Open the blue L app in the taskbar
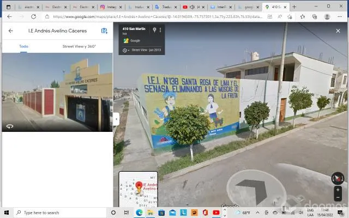This screenshot has height=218, width=349. click(183, 213)
